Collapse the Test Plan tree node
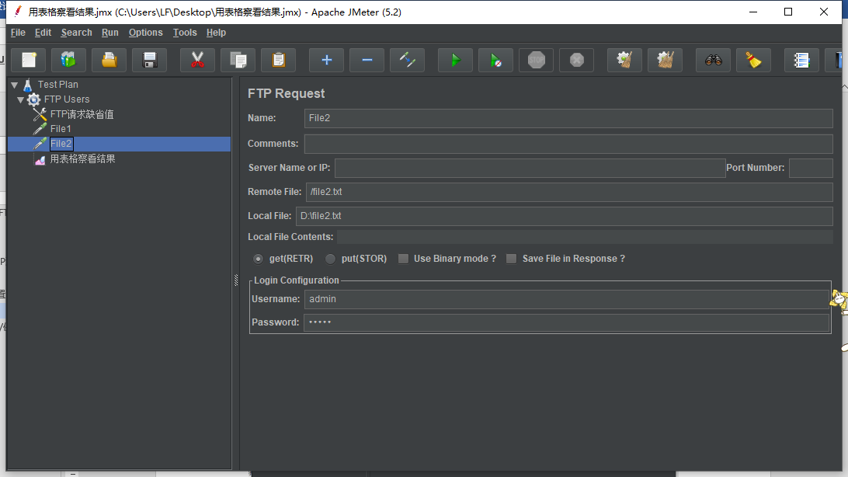The height and width of the screenshot is (477, 848). pyautogui.click(x=15, y=85)
